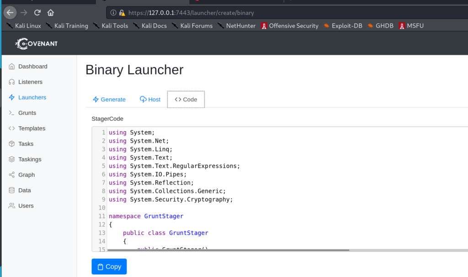Click the Code tab brackets icon

(178, 99)
